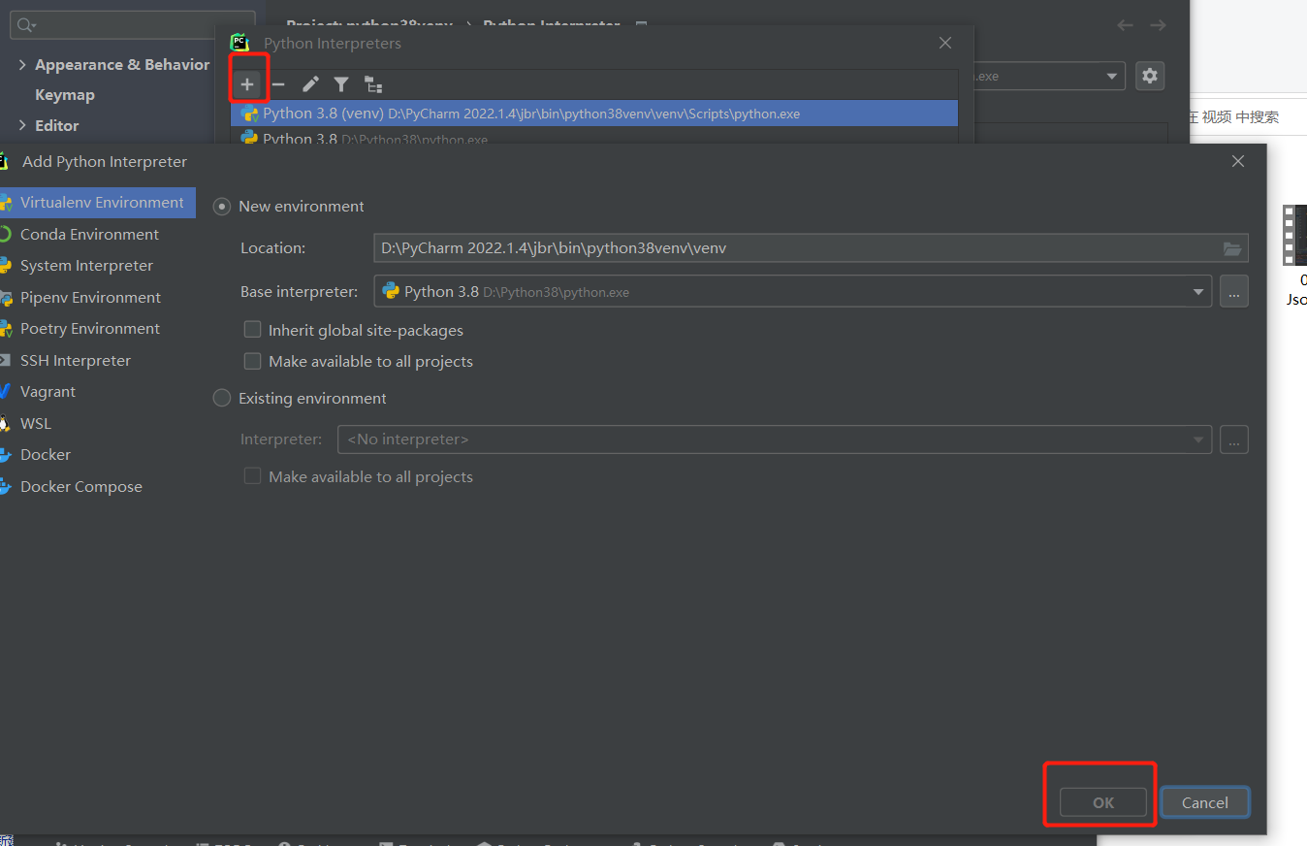Close the Add Python Interpreter dialog
Image resolution: width=1307 pixels, height=846 pixels.
pyautogui.click(x=1238, y=162)
